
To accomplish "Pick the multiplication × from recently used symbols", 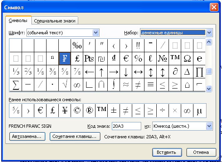I will click(x=175, y=111).
